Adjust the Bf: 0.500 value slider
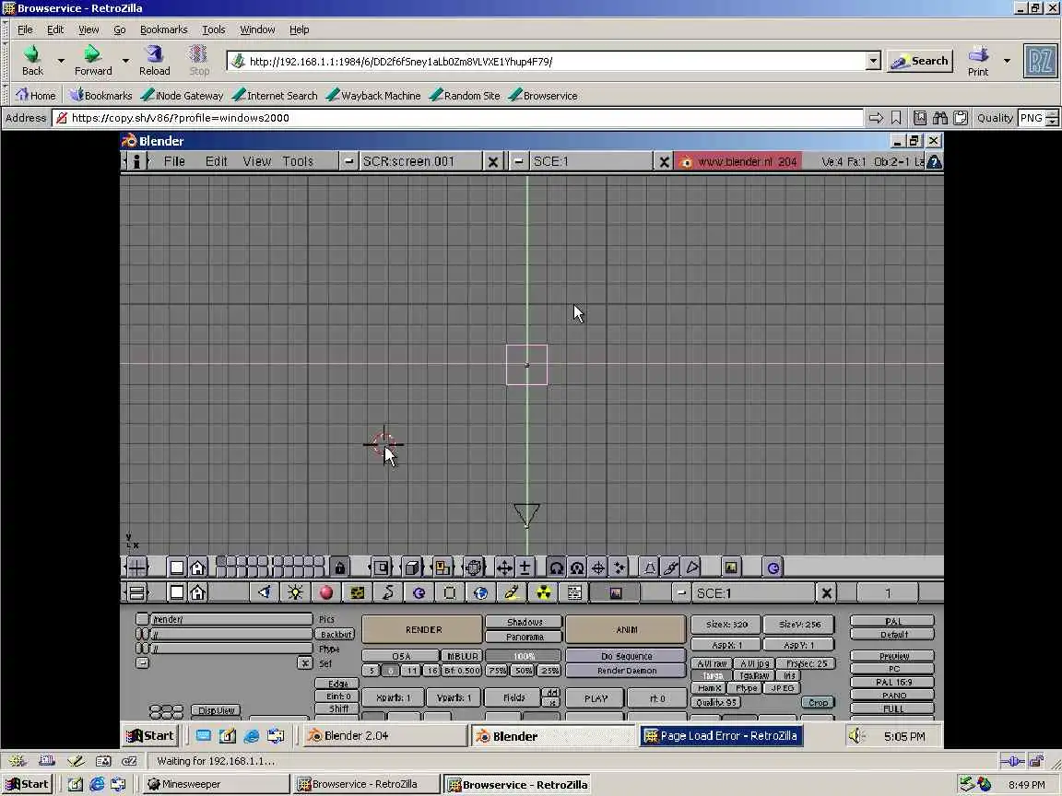This screenshot has height=796, width=1062. point(462,671)
